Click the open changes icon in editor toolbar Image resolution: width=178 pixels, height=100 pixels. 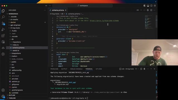coord(148,10)
